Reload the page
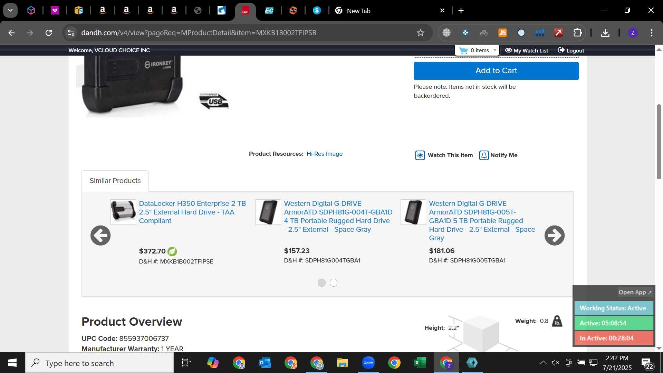663x373 pixels. point(49,33)
